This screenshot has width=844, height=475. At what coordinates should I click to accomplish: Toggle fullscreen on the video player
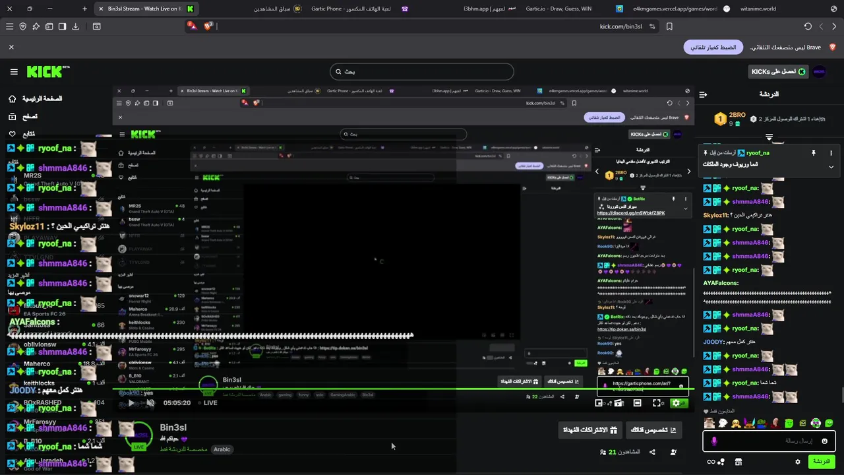coord(657,403)
